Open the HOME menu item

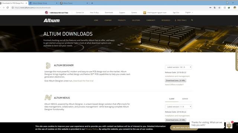96,20
